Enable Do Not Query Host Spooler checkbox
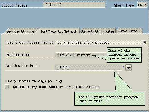149x112 pixels. 7,87
